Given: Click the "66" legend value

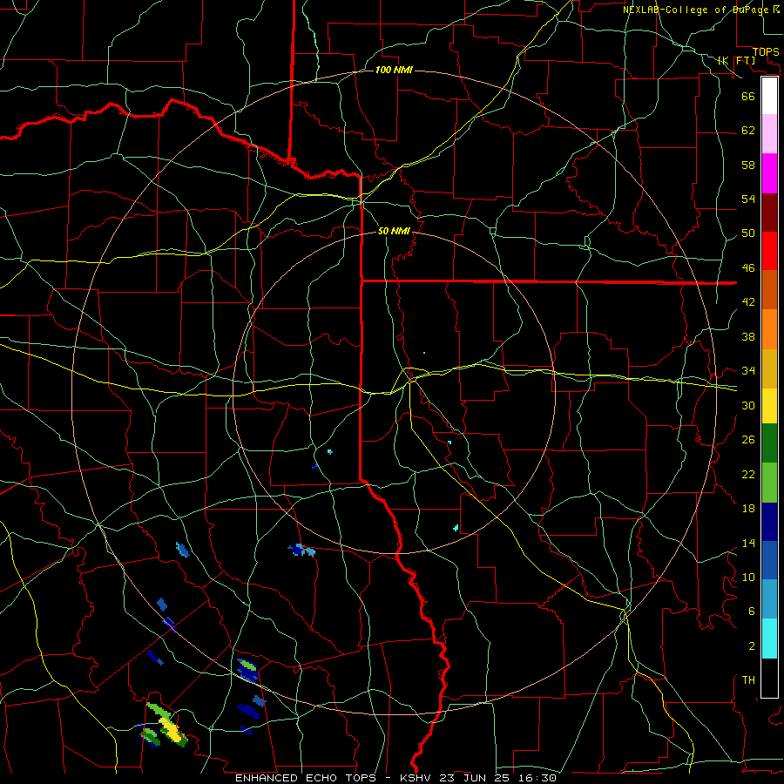Looking at the screenshot, I should point(748,96).
